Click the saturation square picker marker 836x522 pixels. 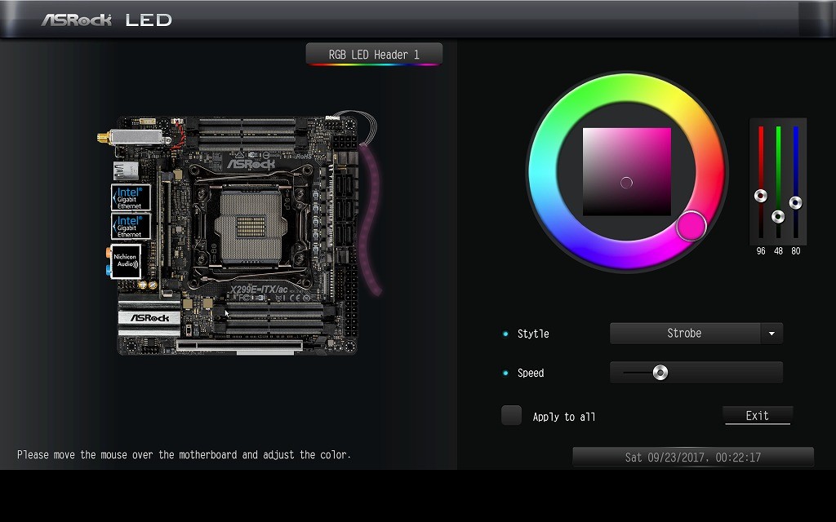626,183
